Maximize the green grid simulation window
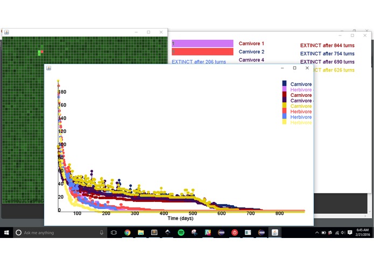The image size is (374, 266). click(149, 32)
